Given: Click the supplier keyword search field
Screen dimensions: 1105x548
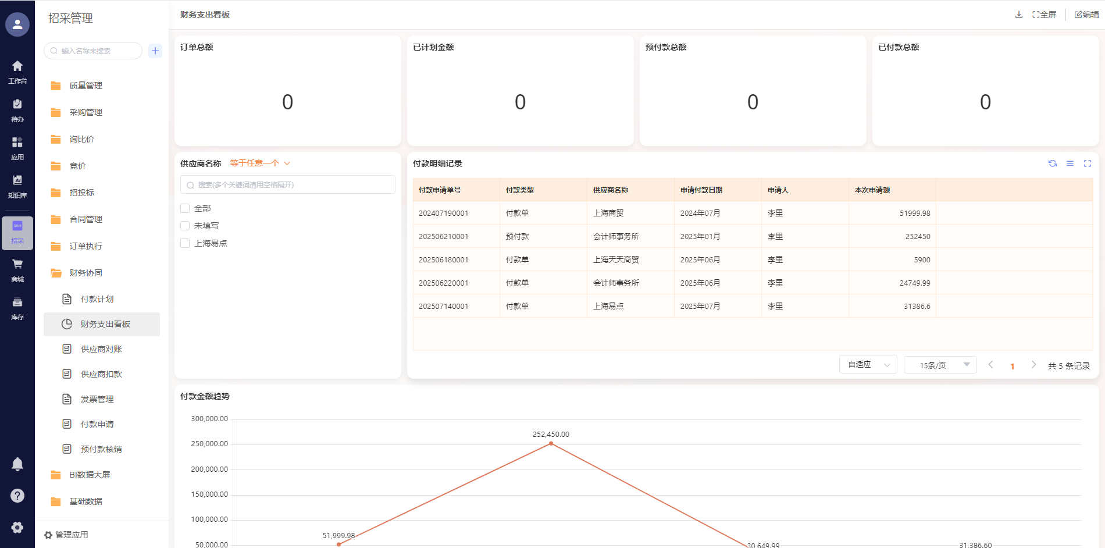Looking at the screenshot, I should pyautogui.click(x=288, y=185).
